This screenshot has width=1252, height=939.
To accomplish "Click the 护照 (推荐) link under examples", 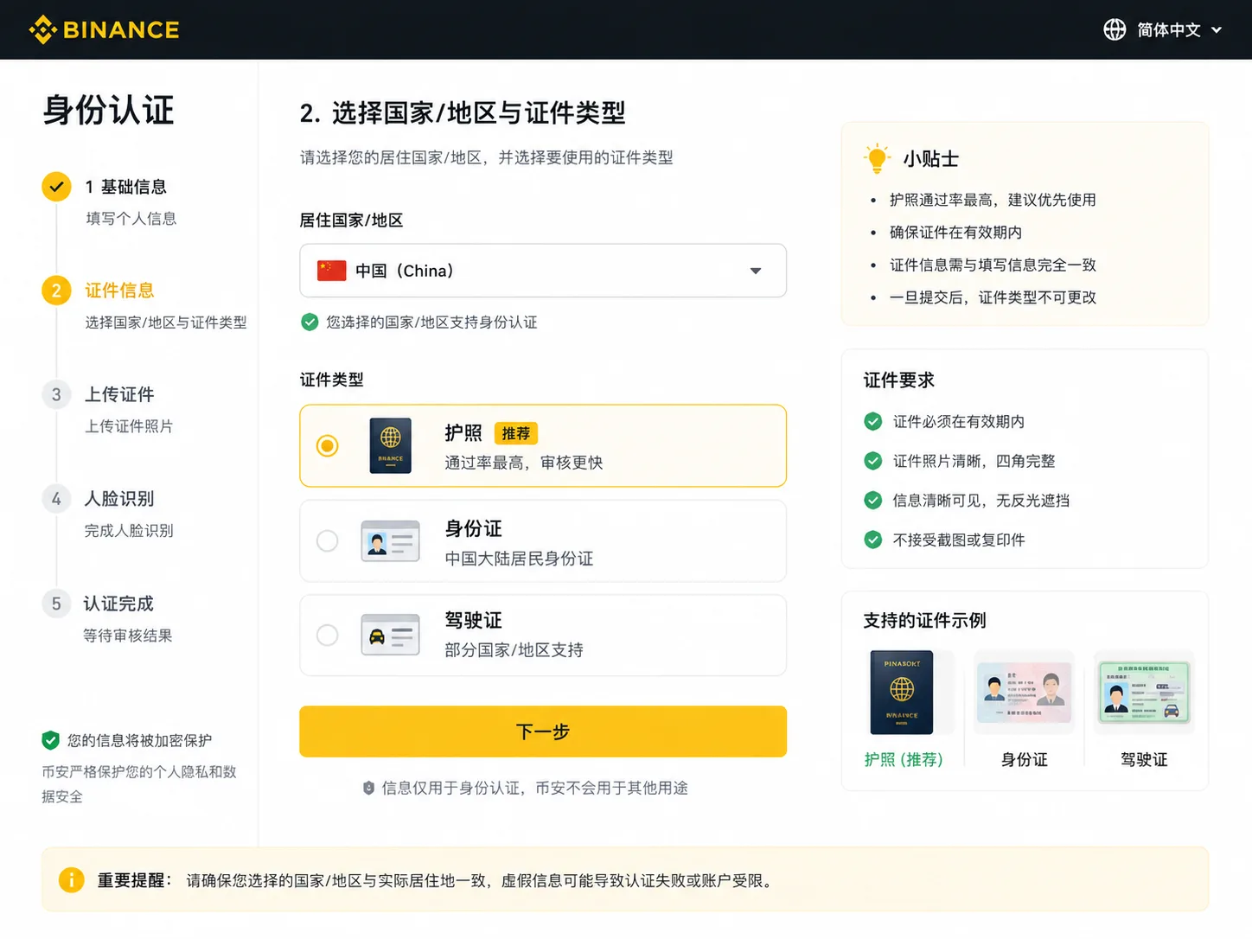I will pos(904,759).
